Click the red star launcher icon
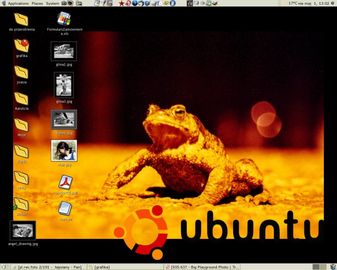Image resolution: width=337 pixels, height=270 pixels. [122, 3]
